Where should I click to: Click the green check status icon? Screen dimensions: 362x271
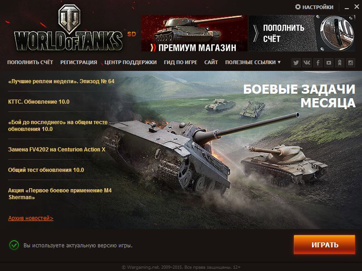click(x=14, y=245)
